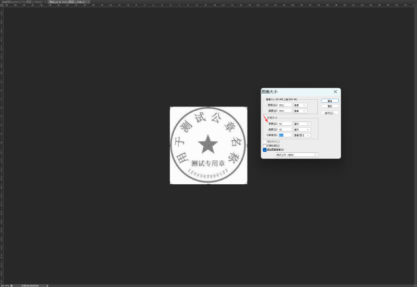This screenshot has height=287, width=417.
Task: Uncheck the 重定图像像素 checkbox
Action: (265, 150)
